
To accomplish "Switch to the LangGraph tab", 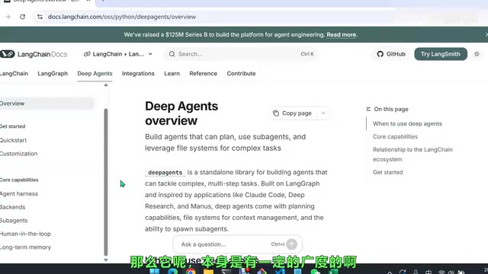I will click(x=53, y=74).
